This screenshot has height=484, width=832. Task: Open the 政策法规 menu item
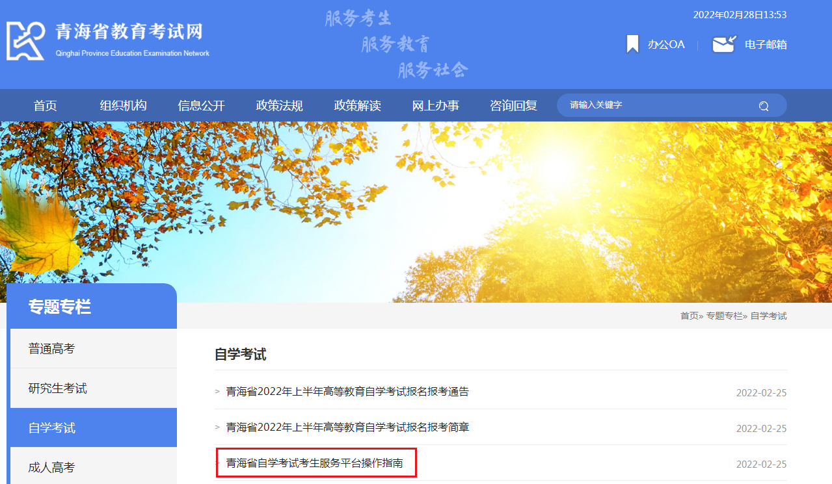(x=280, y=106)
